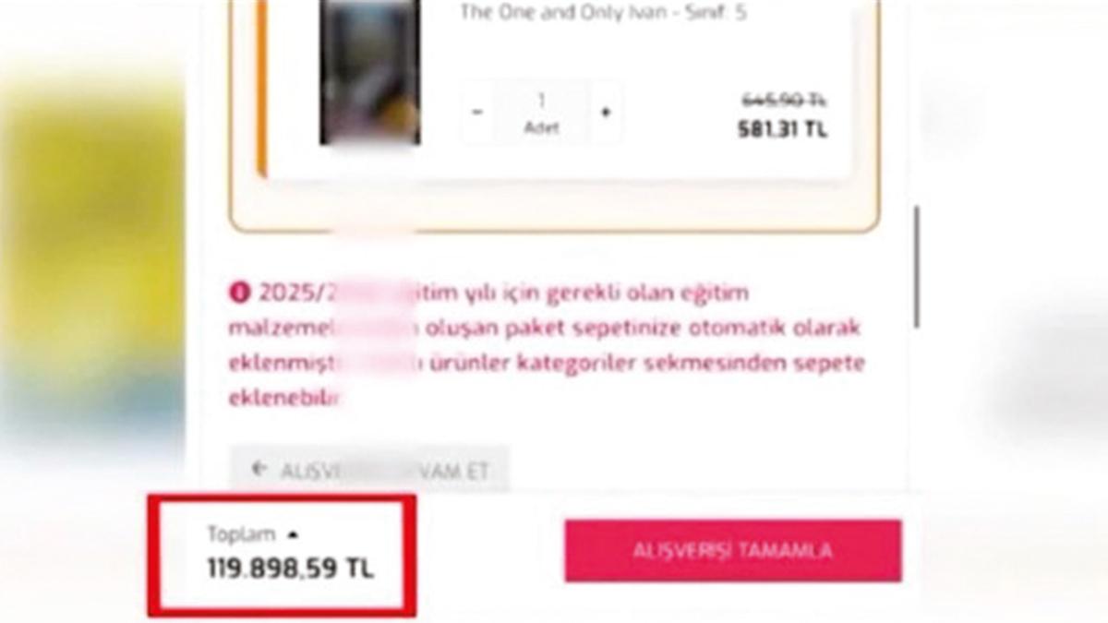Click the pink info icon beside 2025 notice
The width and height of the screenshot is (1108, 623).
(240, 294)
